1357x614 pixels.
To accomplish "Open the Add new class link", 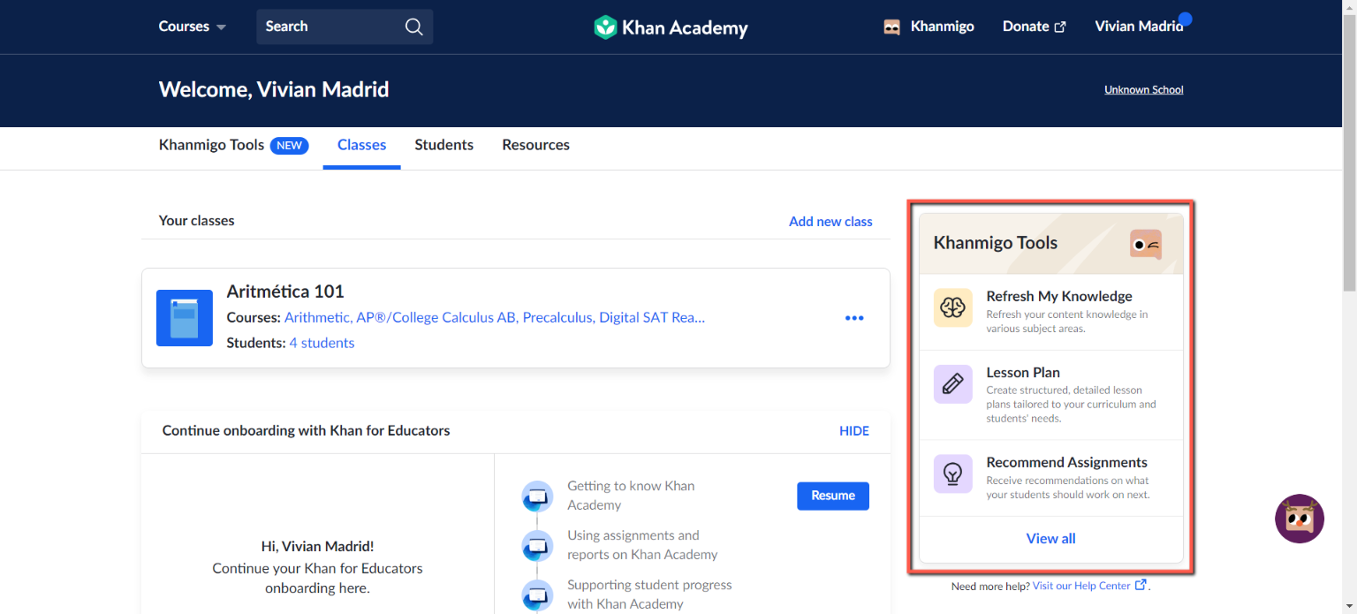I will pos(830,221).
